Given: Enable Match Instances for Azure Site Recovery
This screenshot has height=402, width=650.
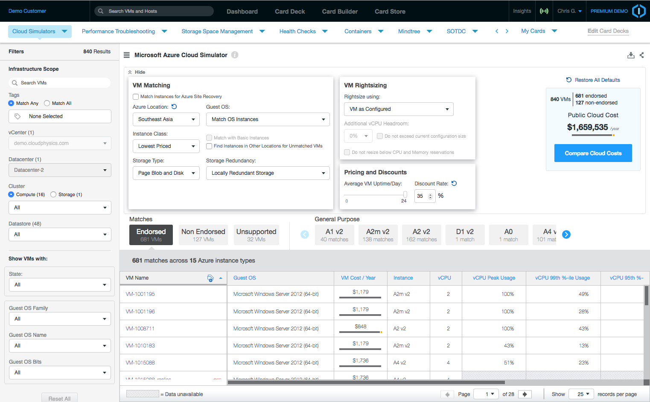Looking at the screenshot, I should (136, 97).
